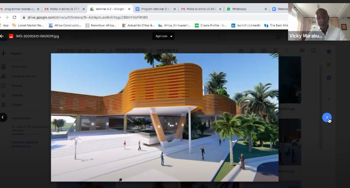The height and width of the screenshot is (188, 350).
Task: Show the previous image with the left arrow
Action: click(x=3, y=117)
